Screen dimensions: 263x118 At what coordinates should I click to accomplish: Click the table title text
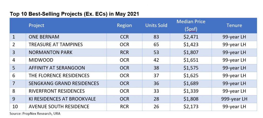[x=74, y=14]
